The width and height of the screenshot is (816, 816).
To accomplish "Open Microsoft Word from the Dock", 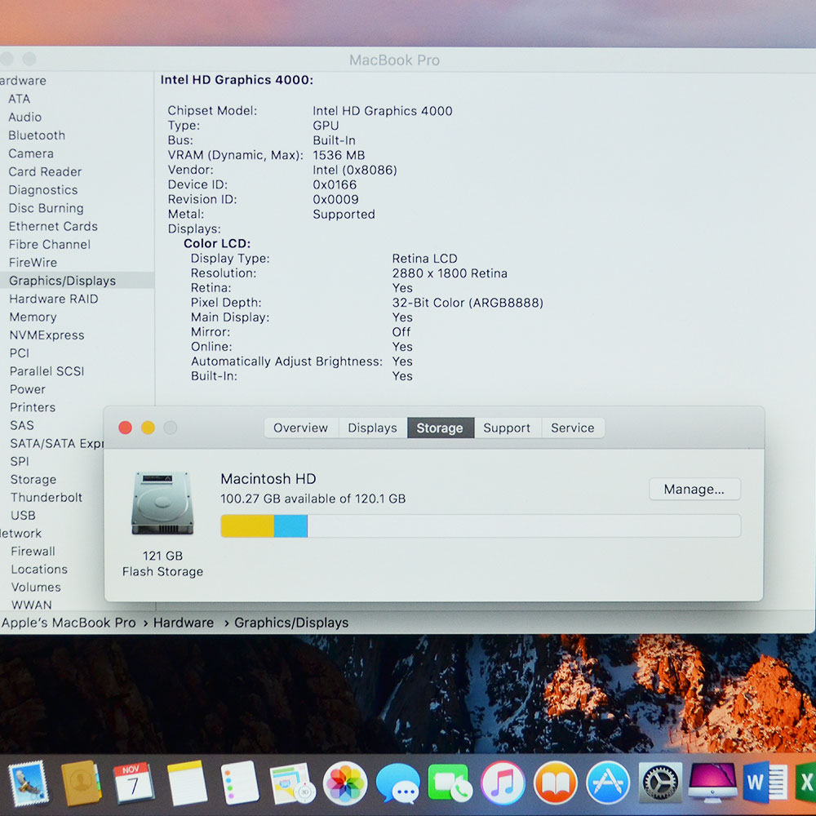I will pos(765,783).
